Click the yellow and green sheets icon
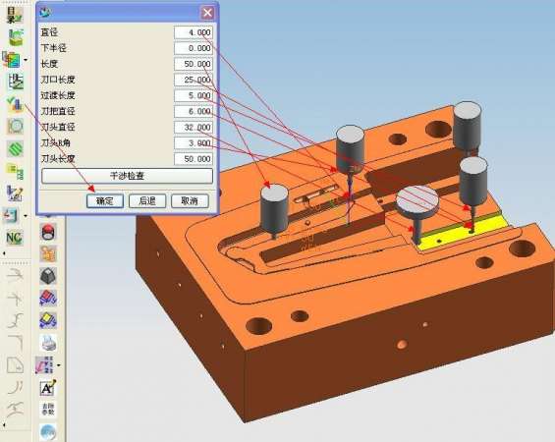 [x=15, y=171]
